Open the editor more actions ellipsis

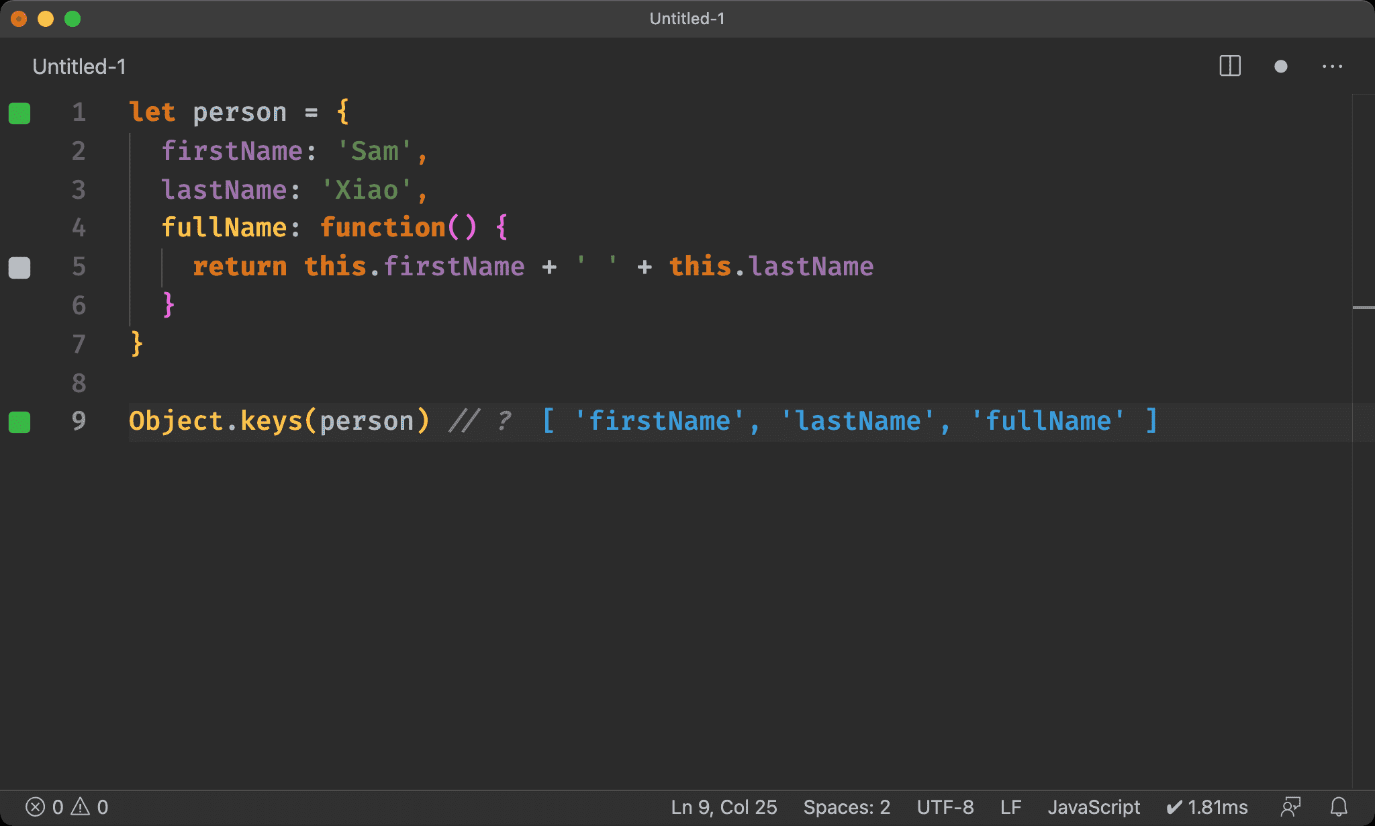[x=1332, y=66]
